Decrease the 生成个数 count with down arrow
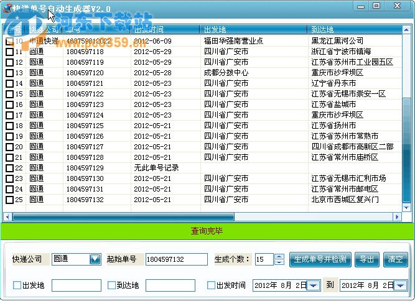415x301 pixels. 279,262
